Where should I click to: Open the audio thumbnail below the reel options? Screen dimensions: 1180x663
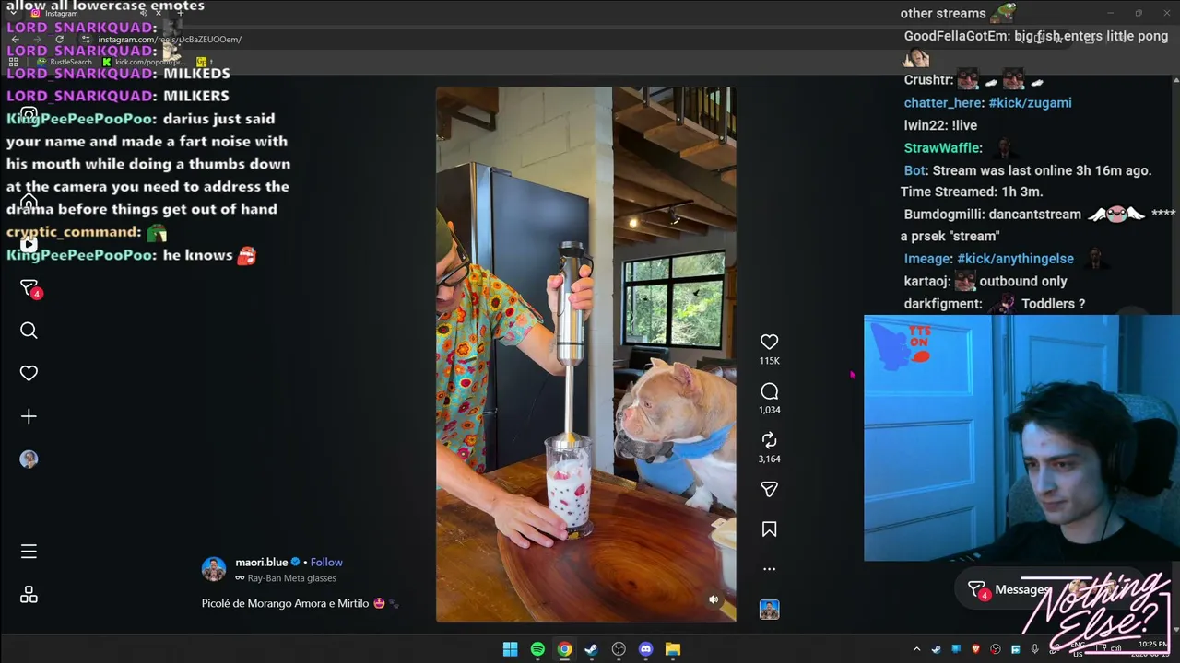pos(769,609)
